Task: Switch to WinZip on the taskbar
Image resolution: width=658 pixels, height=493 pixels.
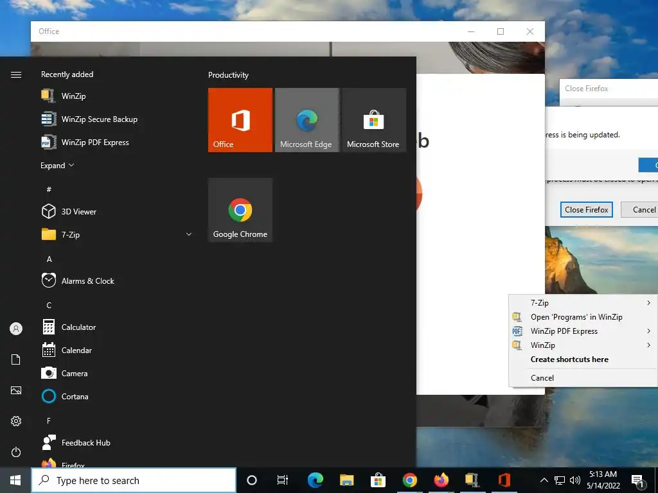Action: pos(472,480)
